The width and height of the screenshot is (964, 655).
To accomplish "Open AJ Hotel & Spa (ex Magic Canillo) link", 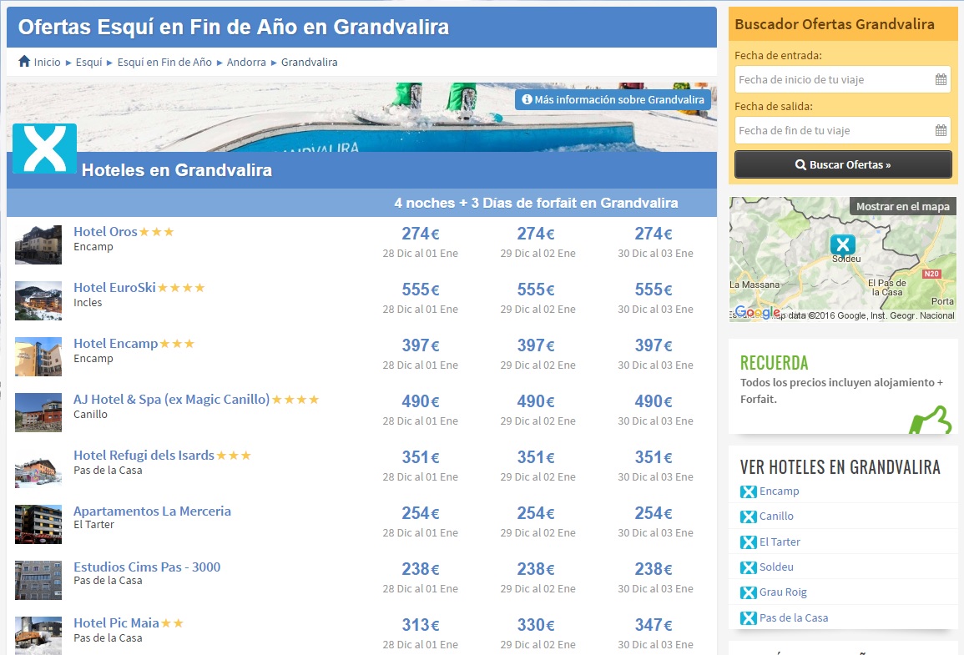I will coord(172,400).
